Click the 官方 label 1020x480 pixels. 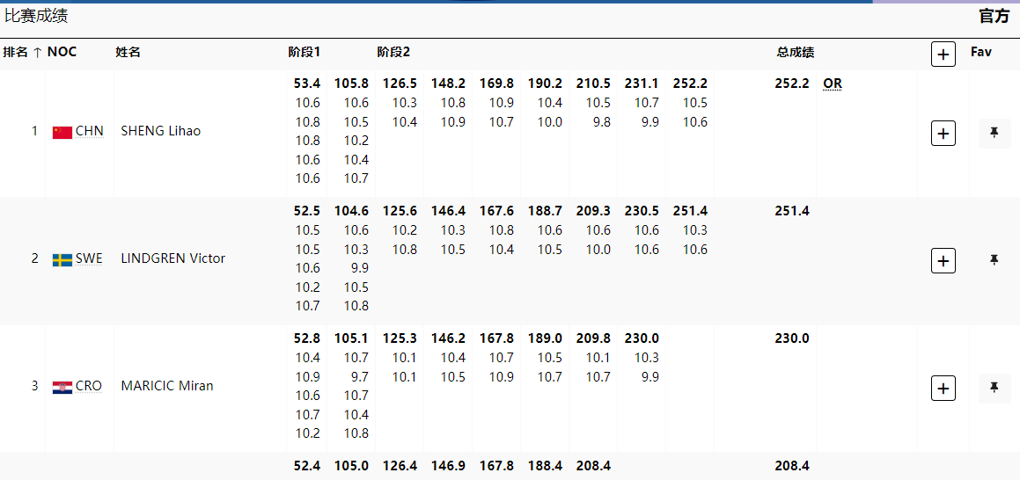pos(994,16)
